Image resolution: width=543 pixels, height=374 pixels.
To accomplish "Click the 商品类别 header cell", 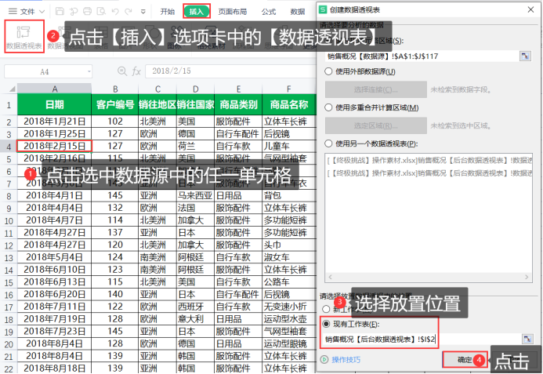I will (239, 104).
